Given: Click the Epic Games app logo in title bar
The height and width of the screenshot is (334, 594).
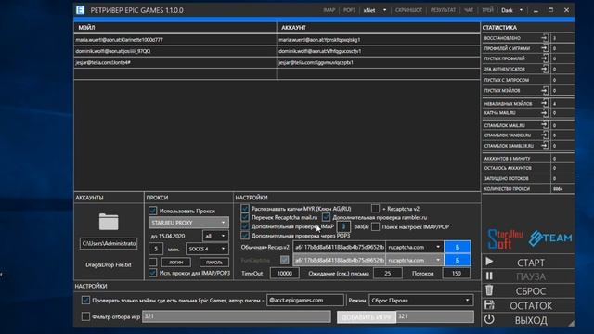Looking at the screenshot, I should [80, 10].
